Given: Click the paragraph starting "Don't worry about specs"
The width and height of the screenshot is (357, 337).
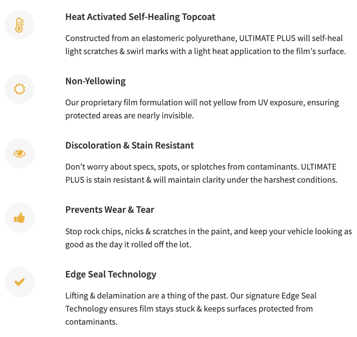Looking at the screenshot, I should [x=201, y=173].
